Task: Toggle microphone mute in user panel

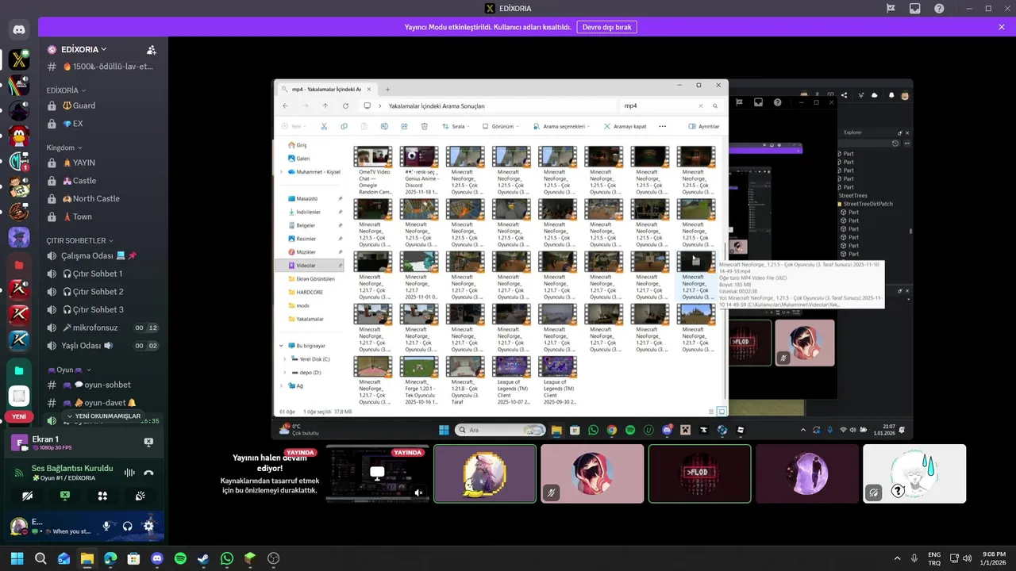Action: click(106, 525)
